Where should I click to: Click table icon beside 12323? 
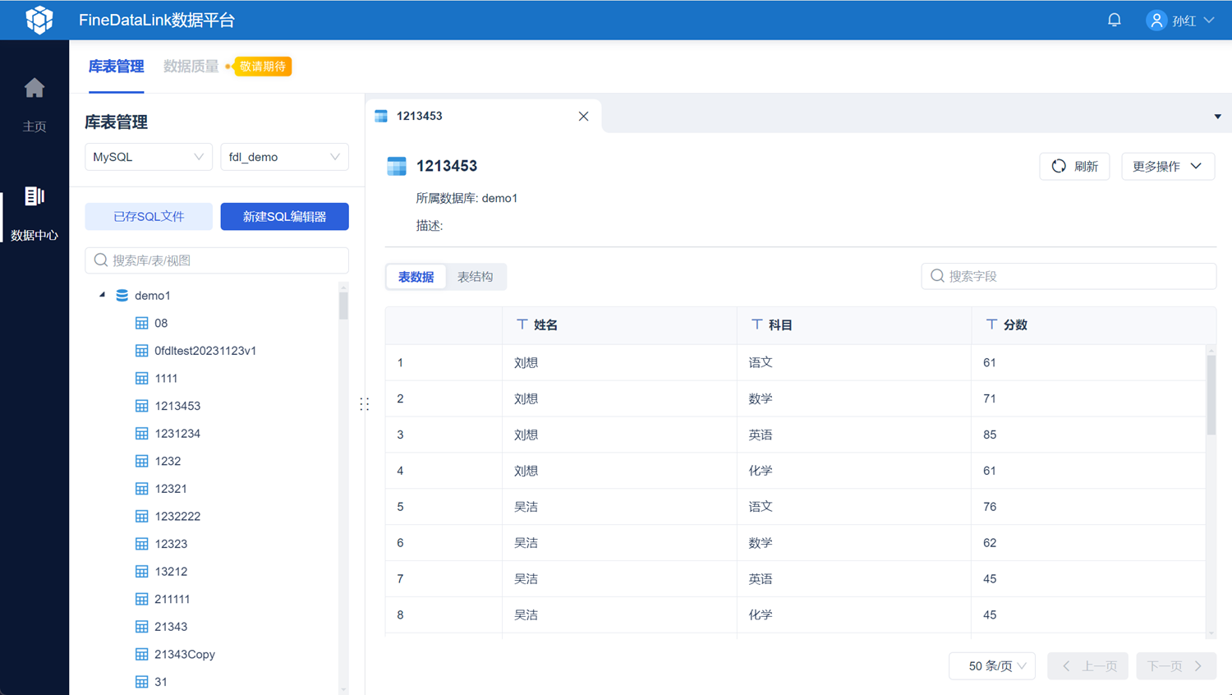[x=142, y=544]
